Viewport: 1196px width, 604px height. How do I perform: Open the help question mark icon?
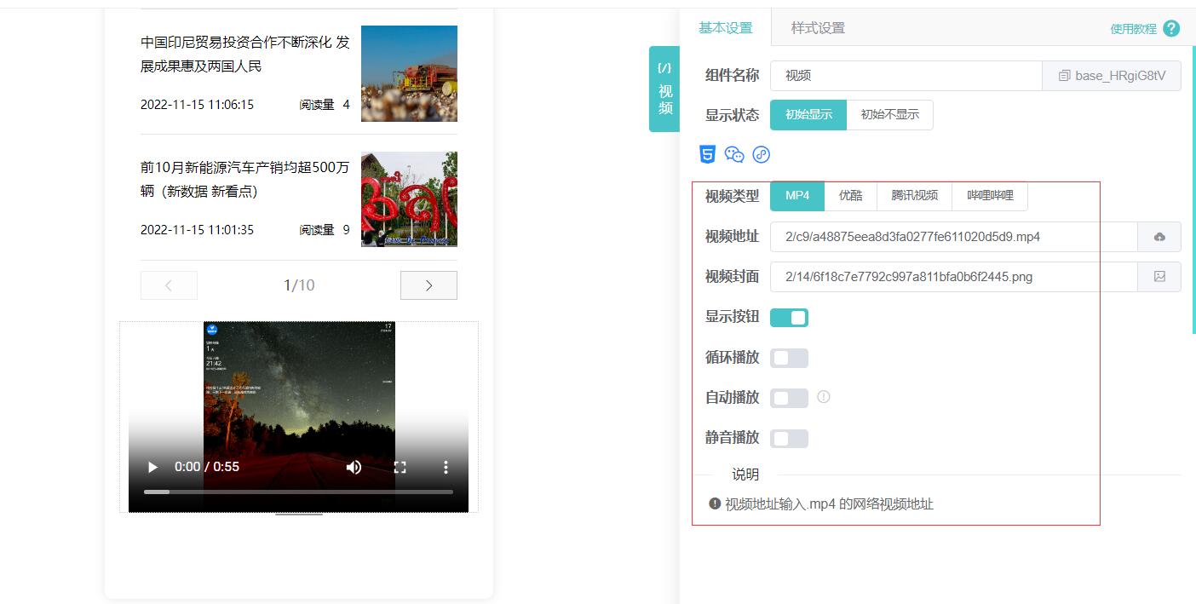click(1171, 28)
